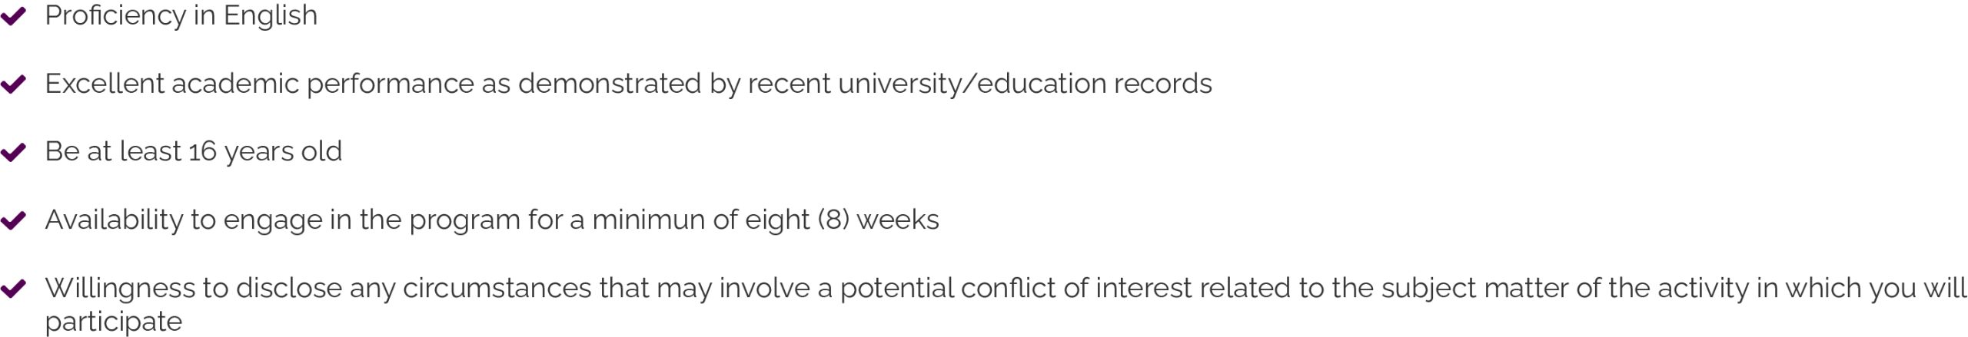The height and width of the screenshot is (337, 1968).
Task: Click the checkmark beside Excellent academic performance
Action: pyautogui.click(x=13, y=84)
